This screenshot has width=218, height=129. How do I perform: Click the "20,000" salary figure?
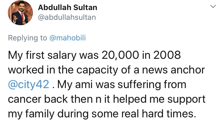tap(120, 55)
